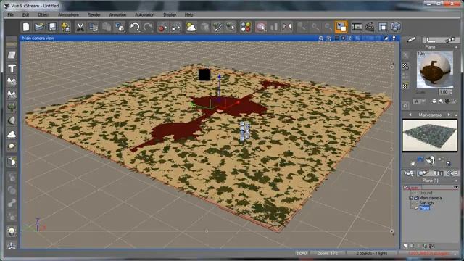Open the Edit menu

click(x=26, y=14)
